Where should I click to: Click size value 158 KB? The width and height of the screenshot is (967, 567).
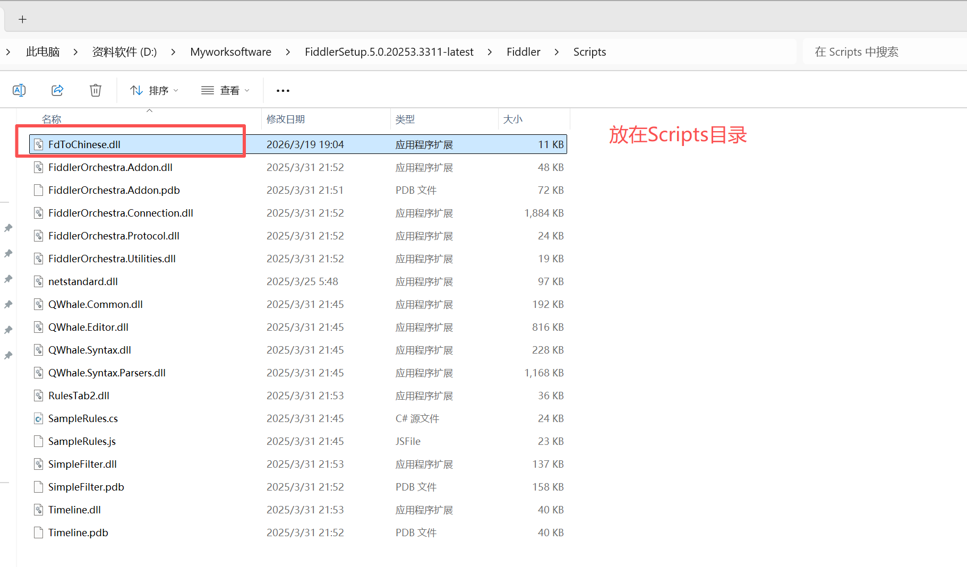click(x=548, y=487)
